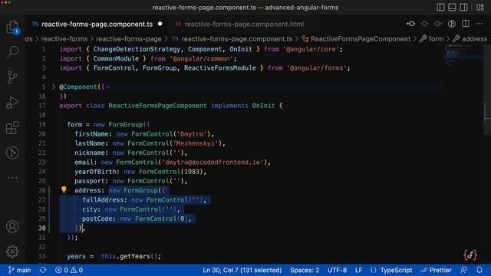
Task: Open the Manage gear menu
Action: coord(12,251)
